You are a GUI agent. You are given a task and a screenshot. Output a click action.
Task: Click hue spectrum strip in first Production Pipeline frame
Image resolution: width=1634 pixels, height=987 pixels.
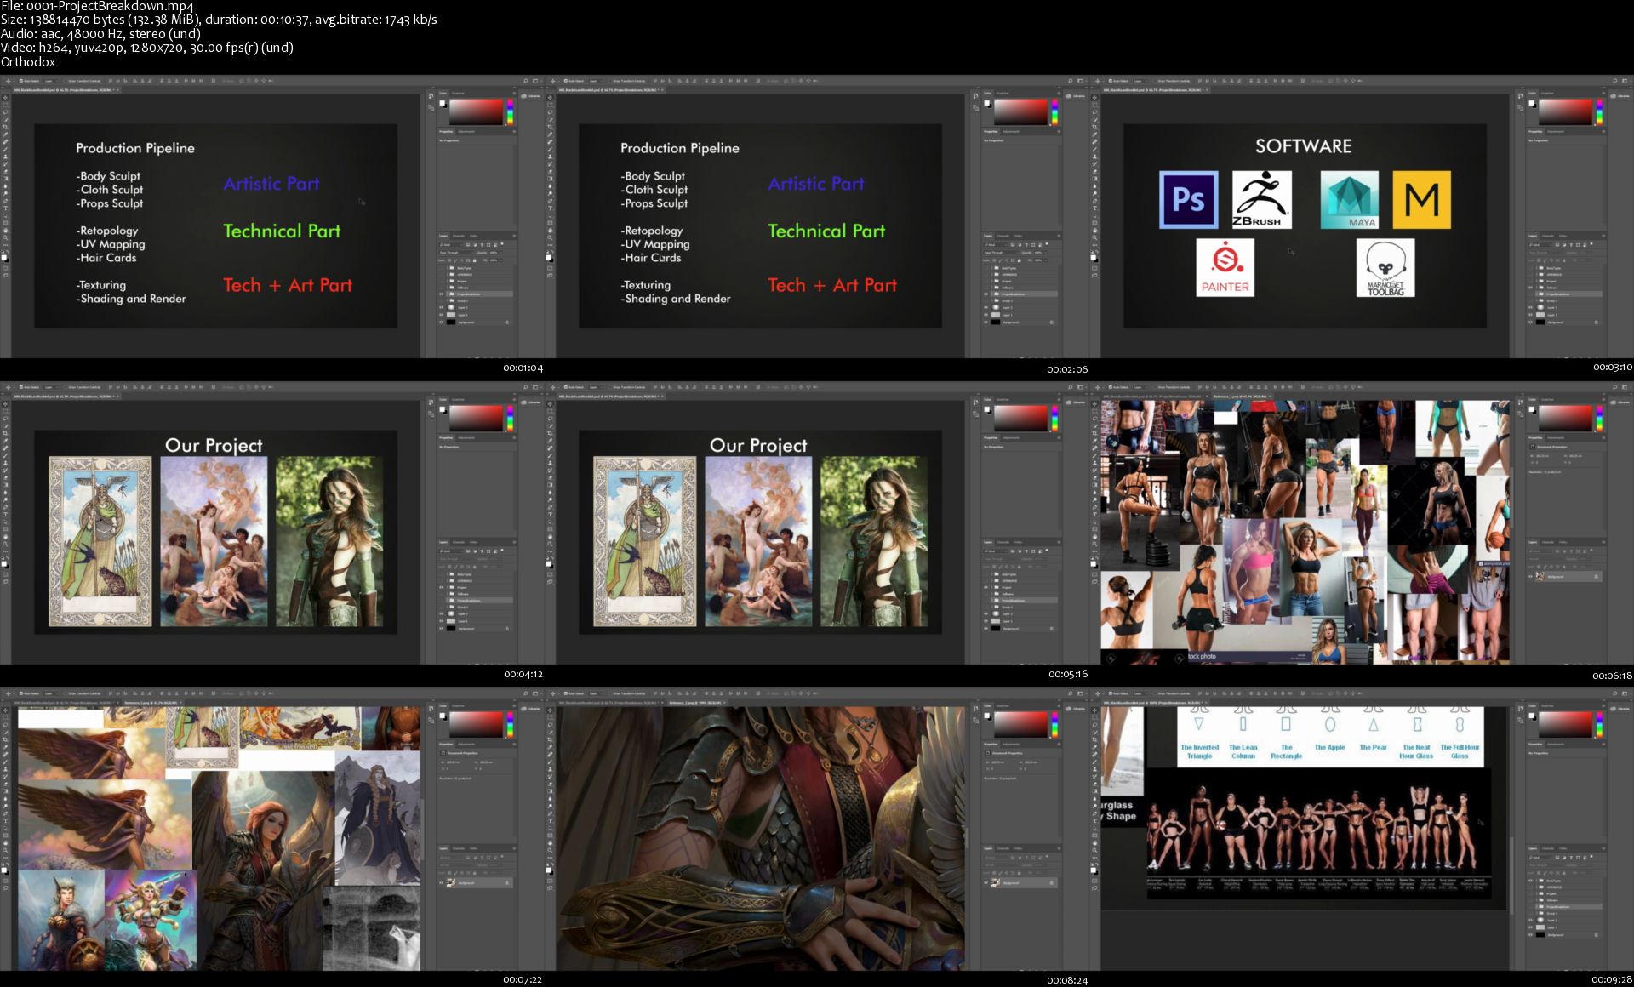tap(510, 112)
